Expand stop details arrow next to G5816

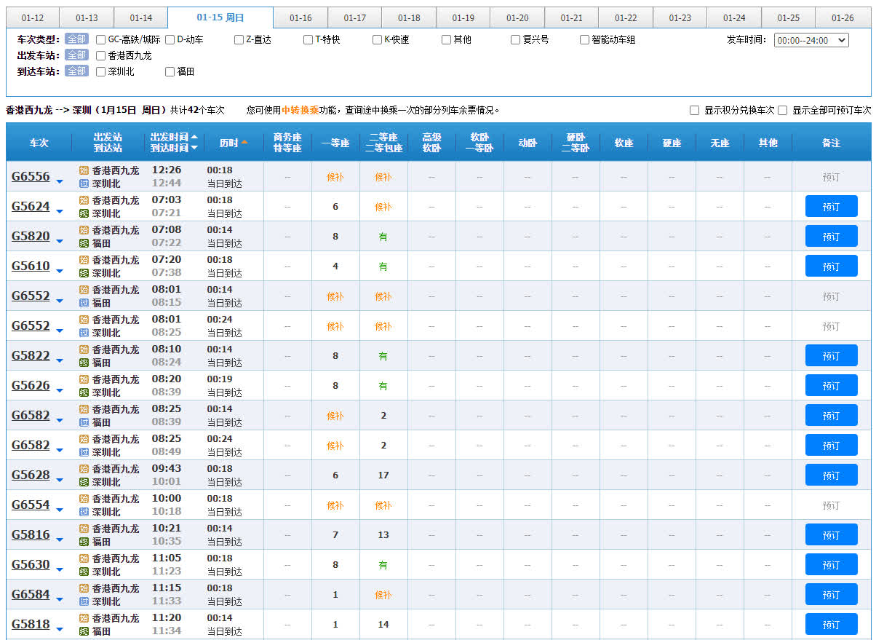pyautogui.click(x=60, y=540)
